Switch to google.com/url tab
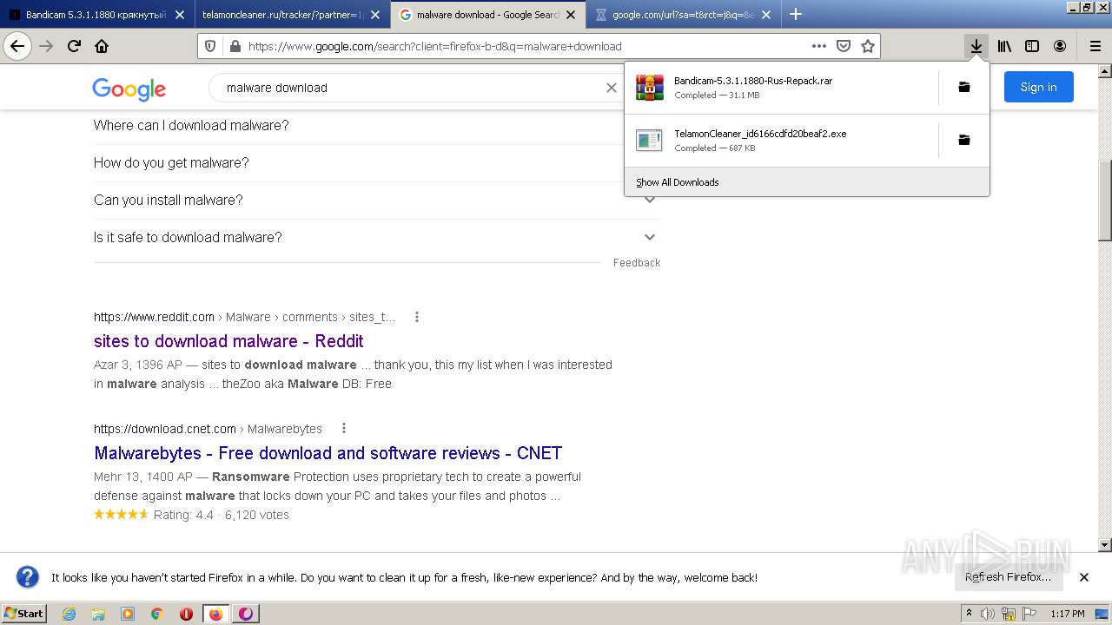Screen dimensions: 1112x625 pyautogui.click(x=683, y=15)
